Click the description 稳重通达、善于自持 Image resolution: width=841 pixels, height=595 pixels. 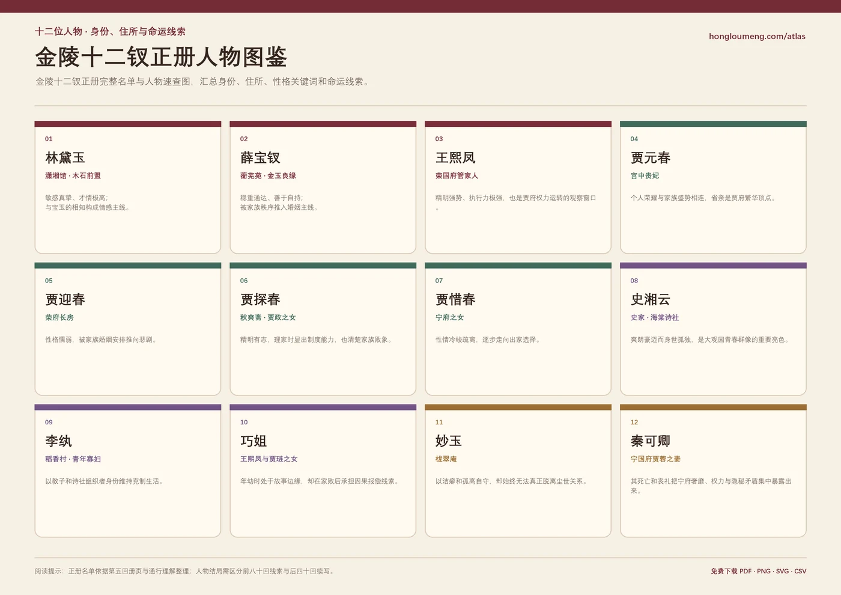(x=272, y=198)
